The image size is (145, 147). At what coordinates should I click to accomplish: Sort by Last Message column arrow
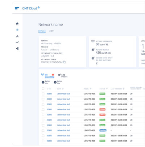point(124,89)
